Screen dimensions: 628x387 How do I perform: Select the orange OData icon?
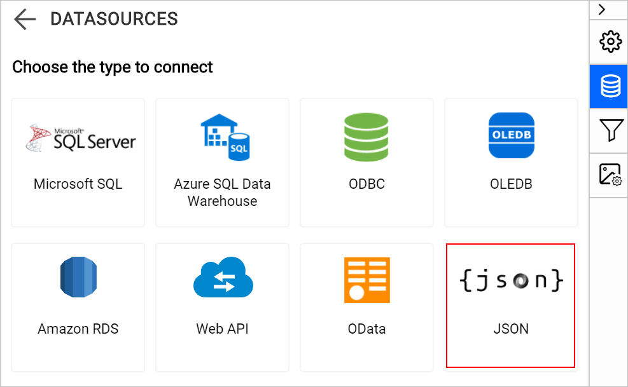pos(366,279)
